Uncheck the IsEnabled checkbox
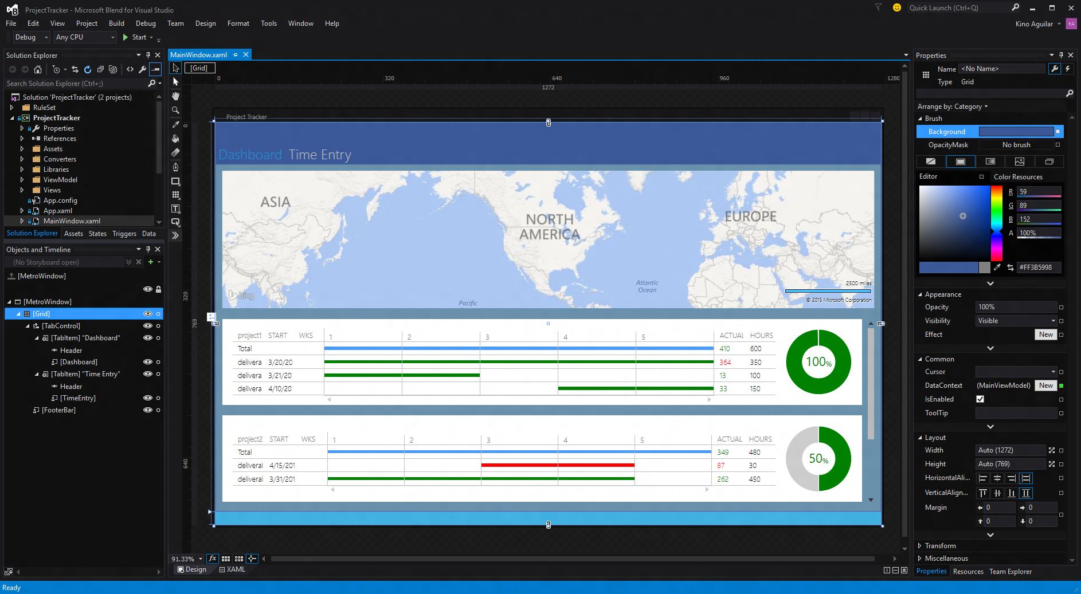Image resolution: width=1081 pixels, height=594 pixels. [x=980, y=399]
